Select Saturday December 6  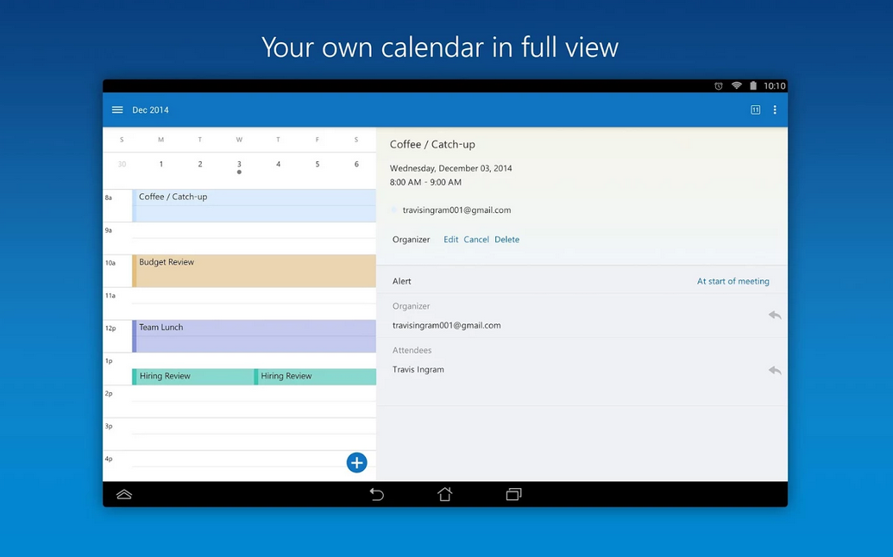pos(356,164)
